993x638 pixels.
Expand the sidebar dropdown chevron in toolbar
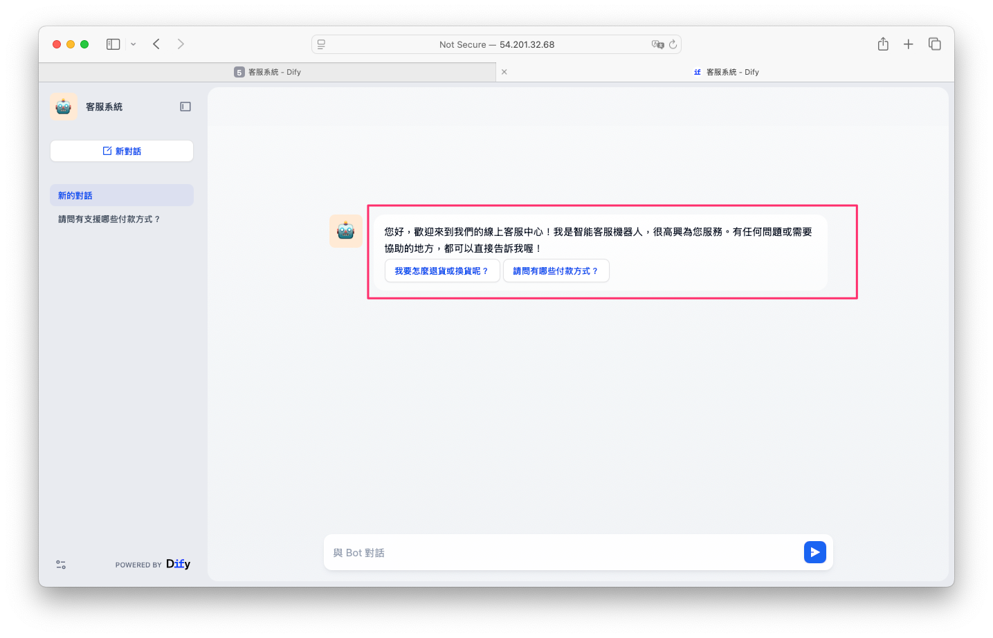coord(133,44)
